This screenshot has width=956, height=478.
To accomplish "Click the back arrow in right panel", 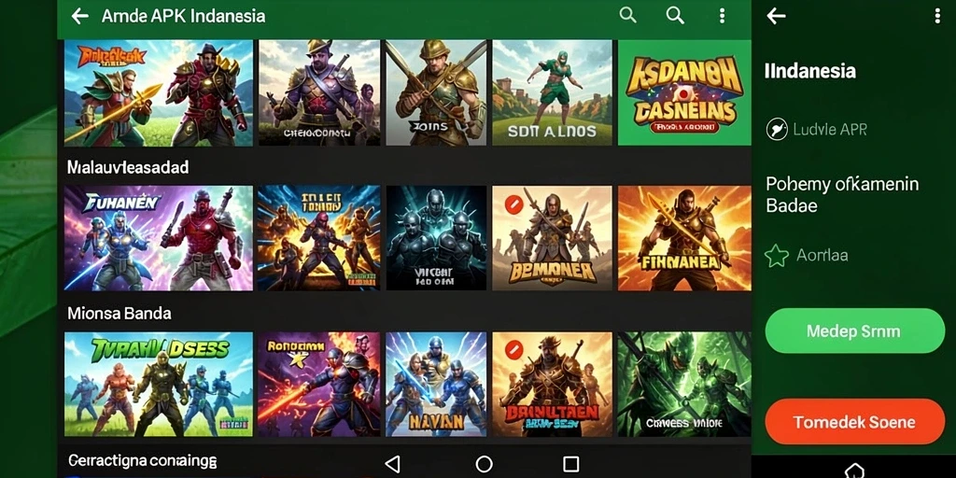I will tap(776, 16).
